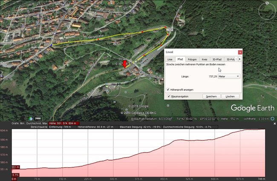
Task: Click the © 2018 Google copyright text
Action: point(138,106)
